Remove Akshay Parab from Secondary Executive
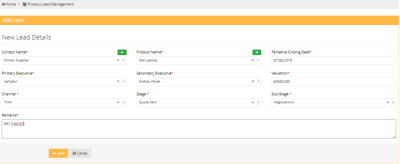This screenshot has height=164, width=400. [253, 81]
